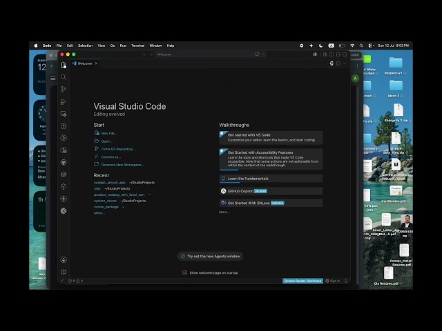Open the Accounts icon in activity bar

click(64, 260)
